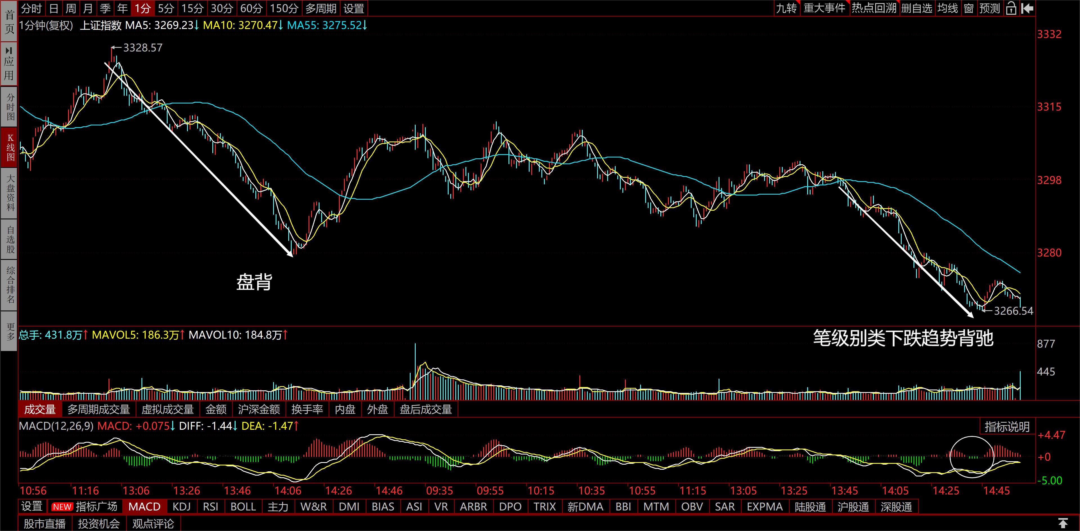The height and width of the screenshot is (531, 1080).
Task: Open 投资机会 at the bottom
Action: click(99, 524)
